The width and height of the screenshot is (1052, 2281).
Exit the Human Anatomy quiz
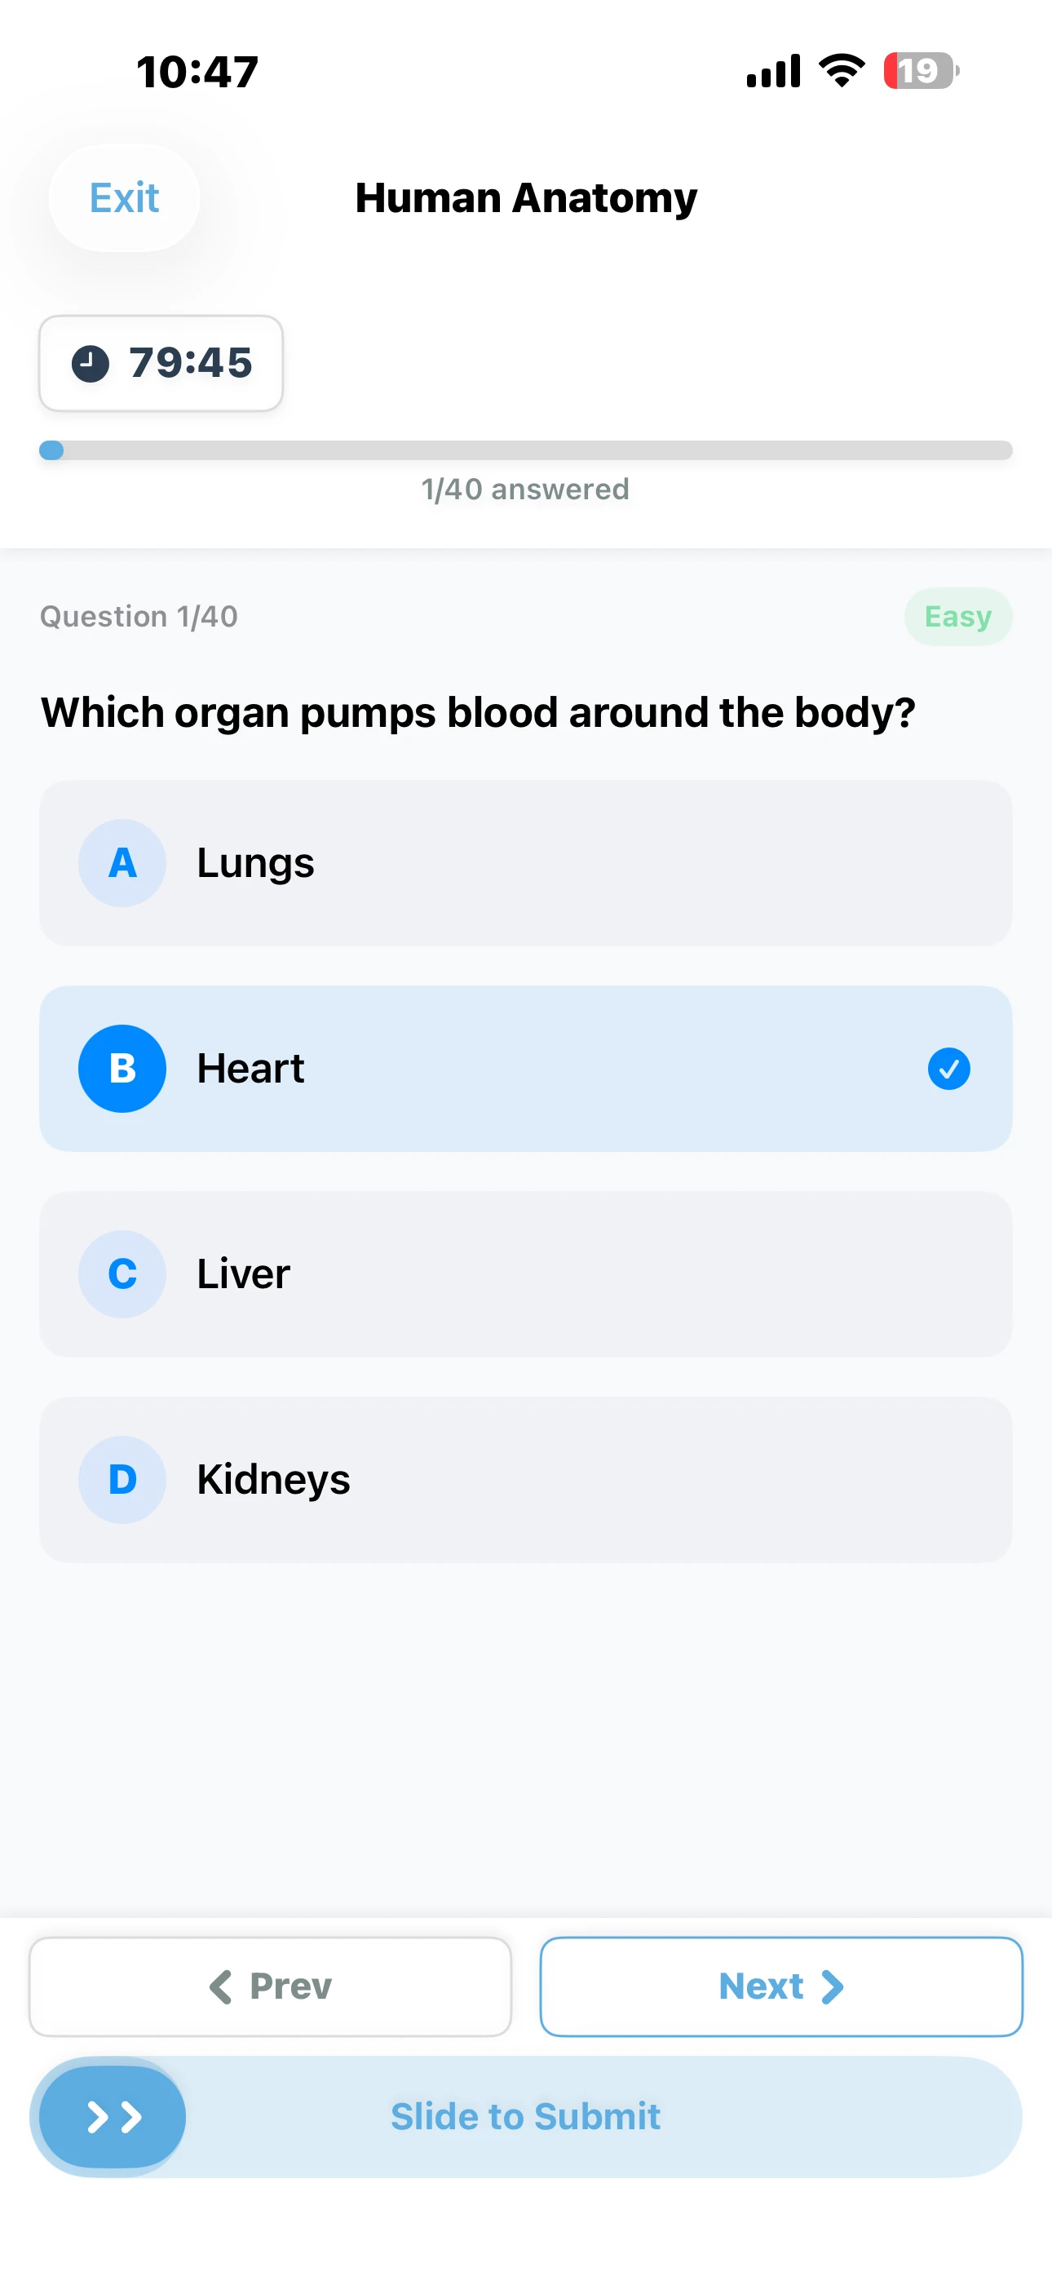[124, 198]
